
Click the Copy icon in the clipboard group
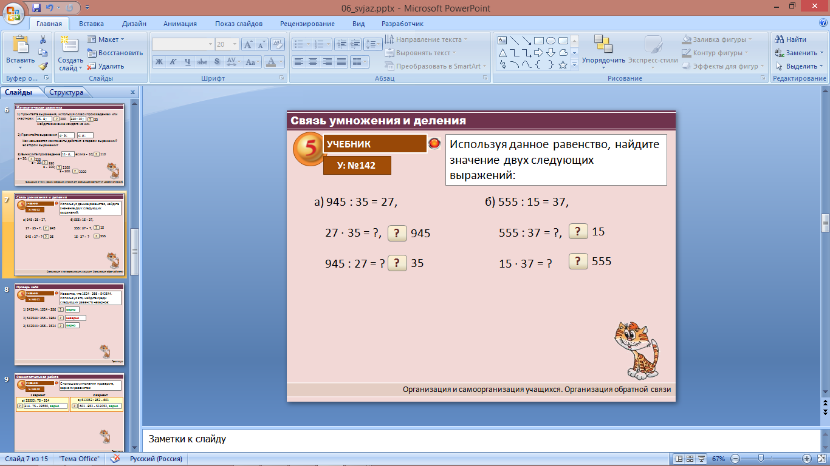coord(43,53)
